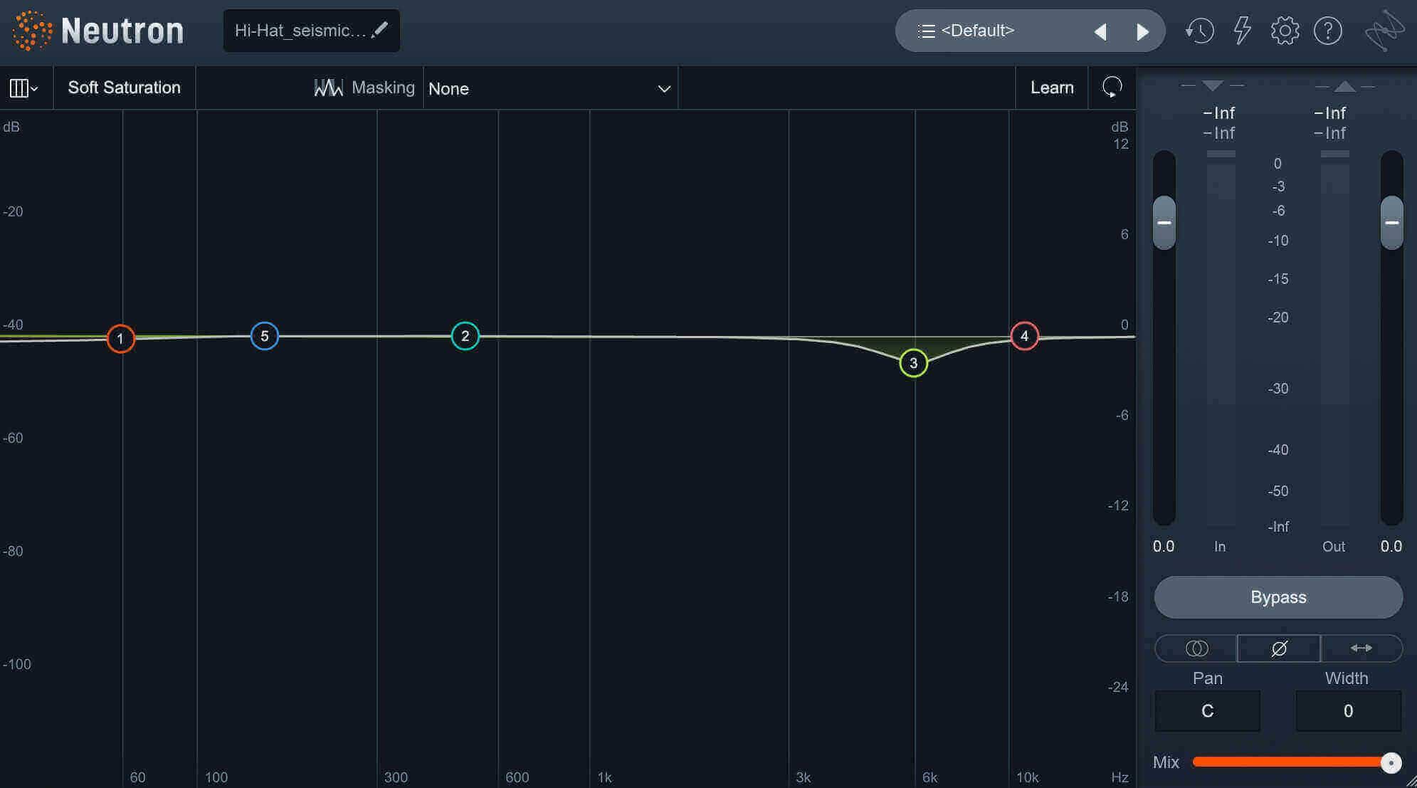This screenshot has height=788, width=1417.
Task: Toggle the Masking meter
Action: point(364,88)
